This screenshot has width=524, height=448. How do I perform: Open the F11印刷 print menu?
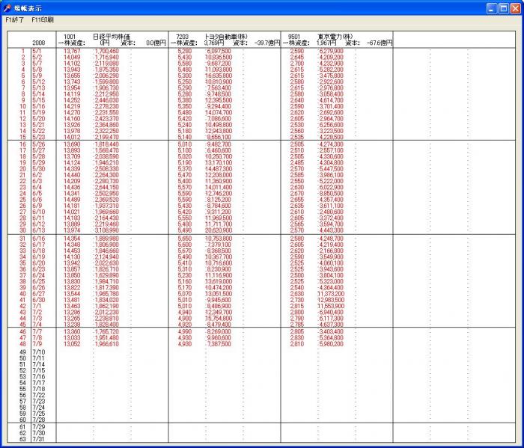(x=43, y=19)
